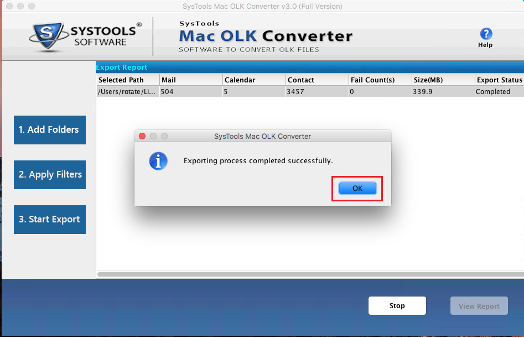
Task: Select the /Users/rotate/Li... path cell
Action: (x=128, y=92)
